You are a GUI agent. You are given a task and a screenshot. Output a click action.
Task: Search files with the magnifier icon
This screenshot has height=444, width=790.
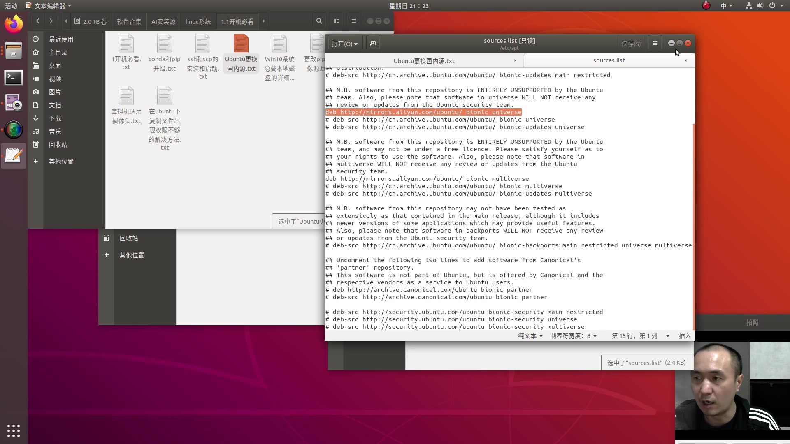click(x=319, y=21)
